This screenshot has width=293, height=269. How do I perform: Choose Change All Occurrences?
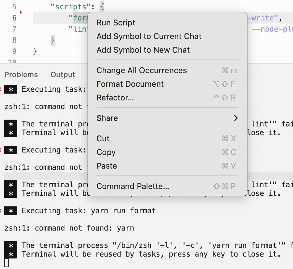[x=142, y=70]
